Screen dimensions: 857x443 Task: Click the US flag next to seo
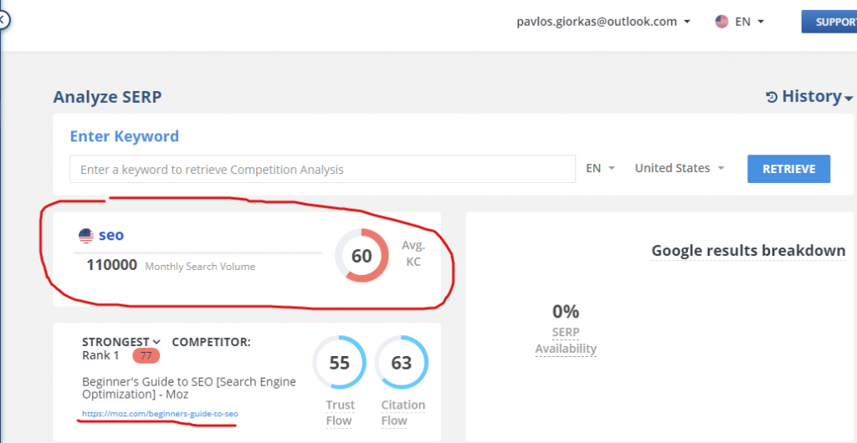coord(86,236)
